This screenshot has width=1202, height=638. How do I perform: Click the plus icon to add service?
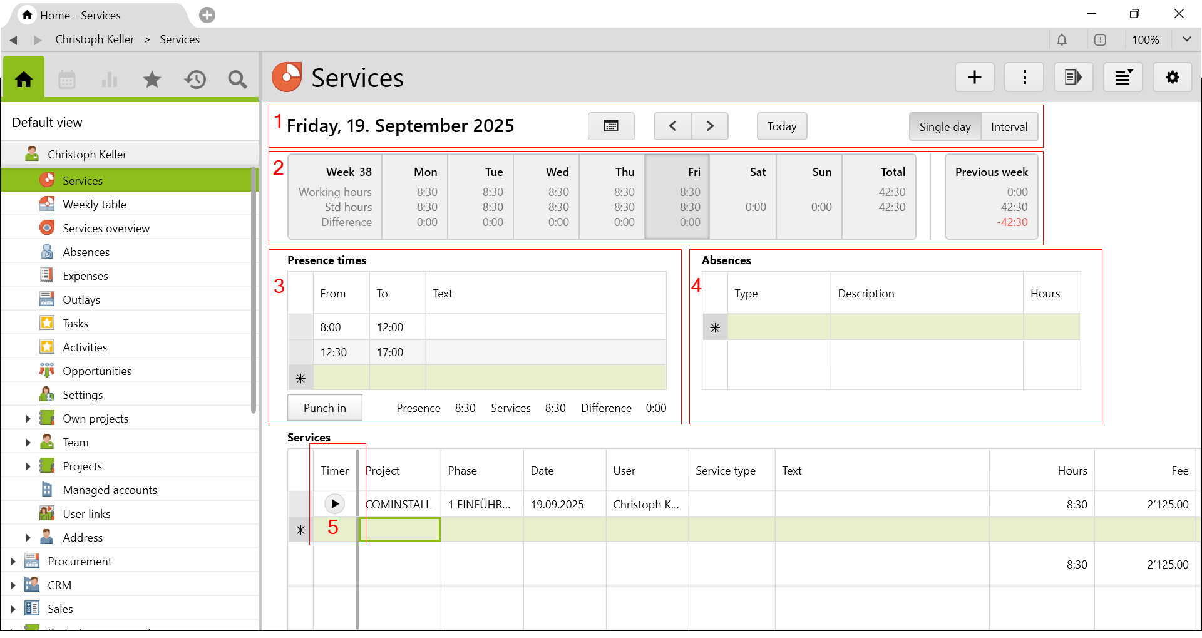point(974,78)
